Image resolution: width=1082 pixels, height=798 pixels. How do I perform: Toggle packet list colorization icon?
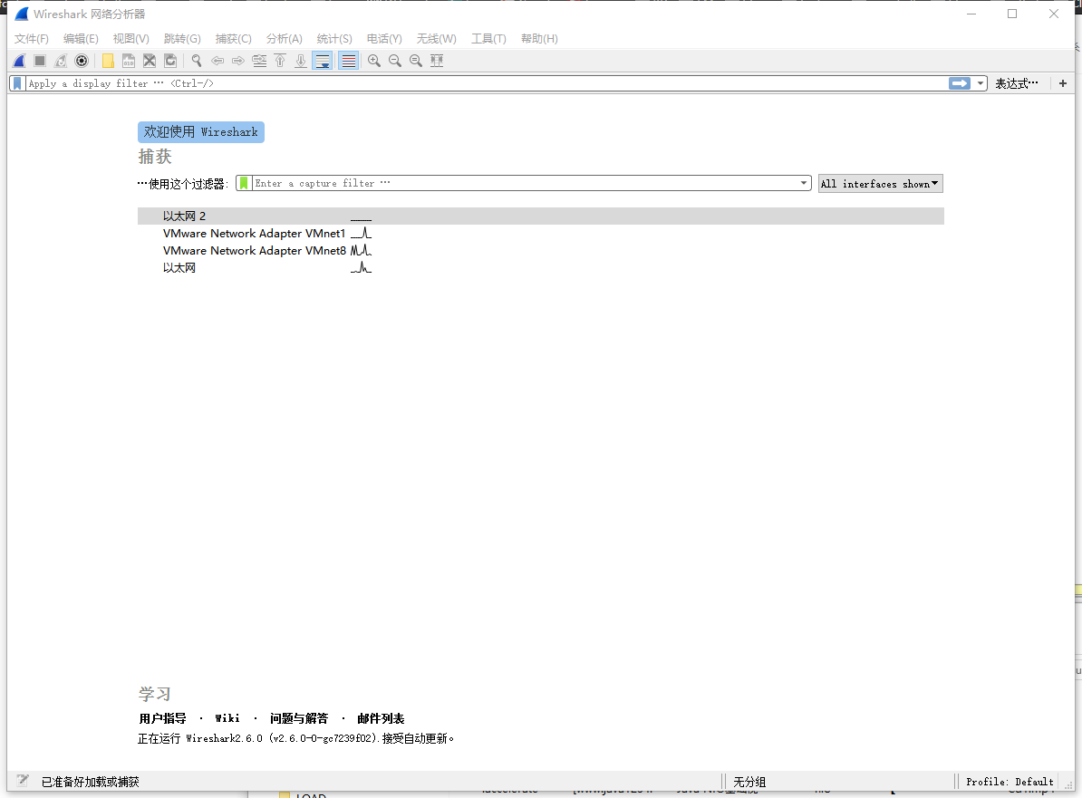click(349, 61)
